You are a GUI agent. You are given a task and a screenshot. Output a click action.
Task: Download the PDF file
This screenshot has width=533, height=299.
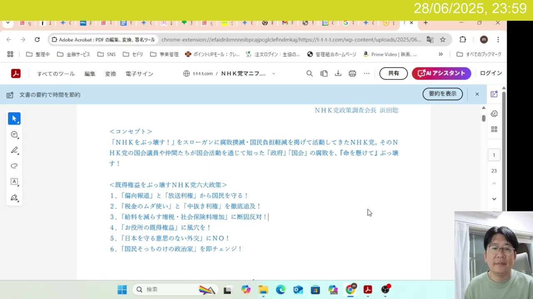(338, 74)
